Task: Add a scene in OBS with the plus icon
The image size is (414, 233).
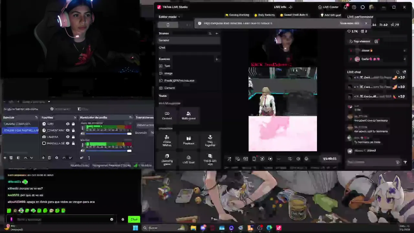Action: pos(5,158)
